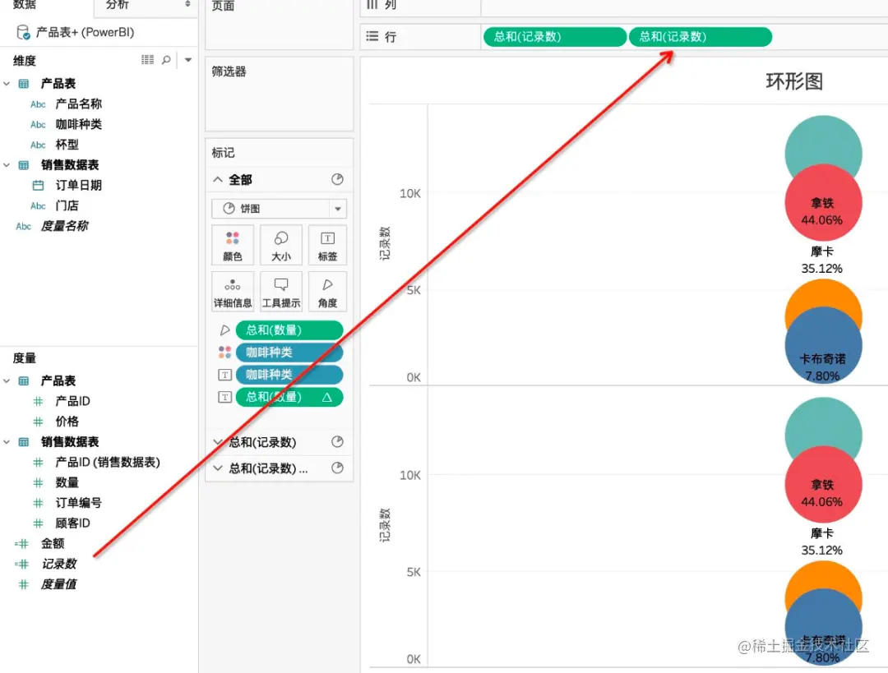Select the 产品名称 dimension field
Viewport: 888px width, 673px height.
(x=79, y=104)
